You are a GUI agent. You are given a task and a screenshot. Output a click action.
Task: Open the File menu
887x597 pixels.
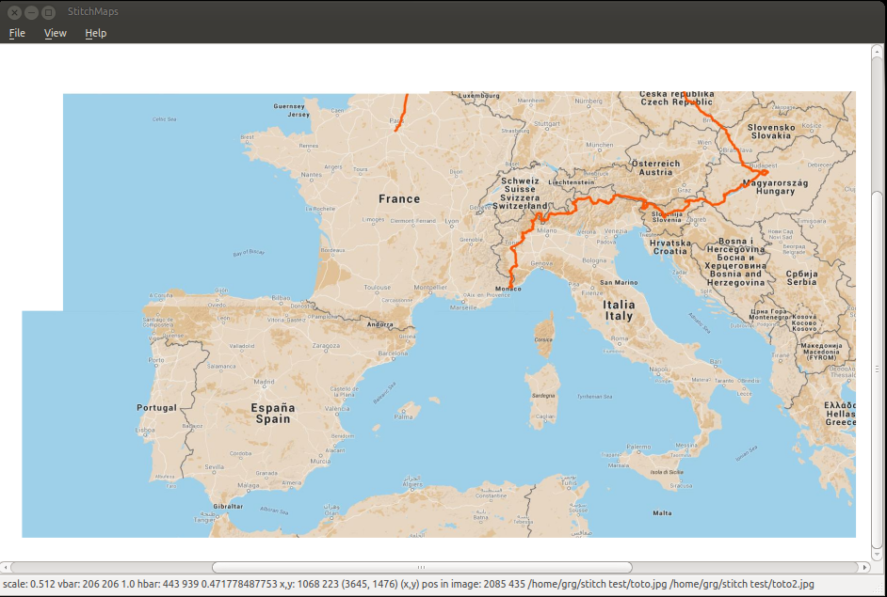(x=16, y=33)
